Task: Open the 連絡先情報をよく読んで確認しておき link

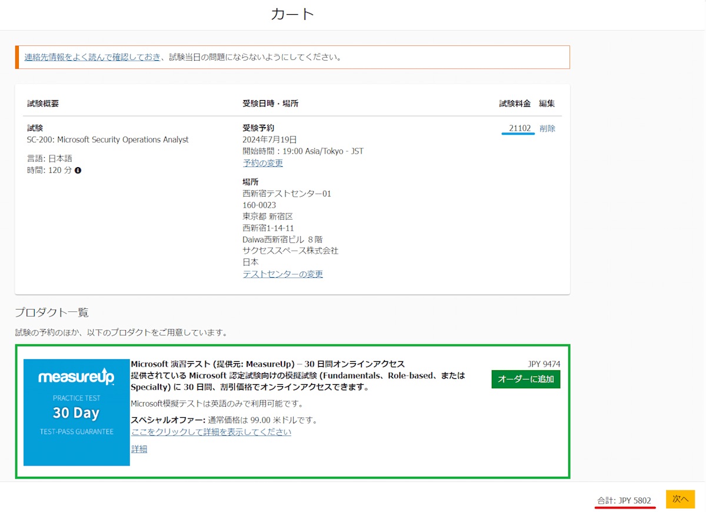Action: 92,57
